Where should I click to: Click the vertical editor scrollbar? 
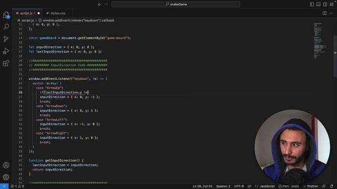tap(335, 56)
